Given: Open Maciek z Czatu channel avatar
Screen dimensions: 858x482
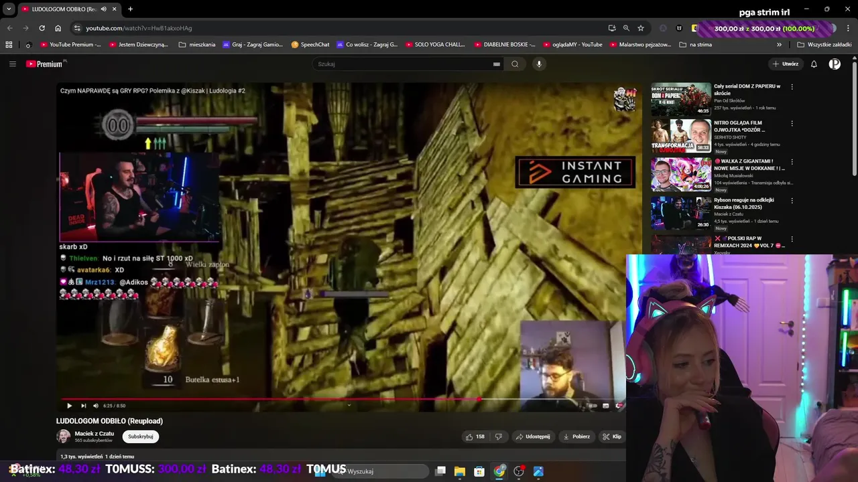Looking at the screenshot, I should pos(63,436).
